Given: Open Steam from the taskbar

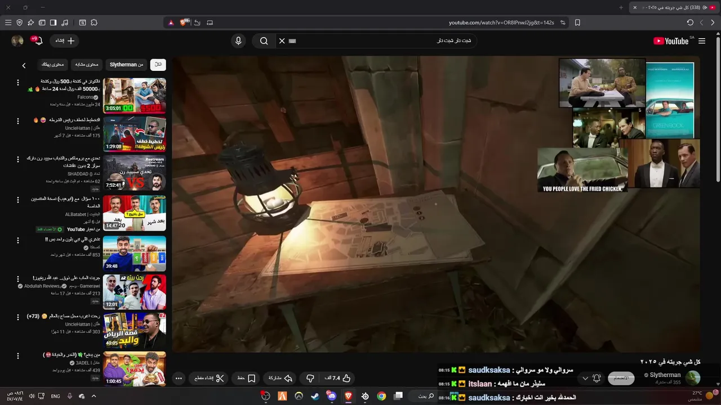Looking at the screenshot, I should pyautogui.click(x=315, y=396).
